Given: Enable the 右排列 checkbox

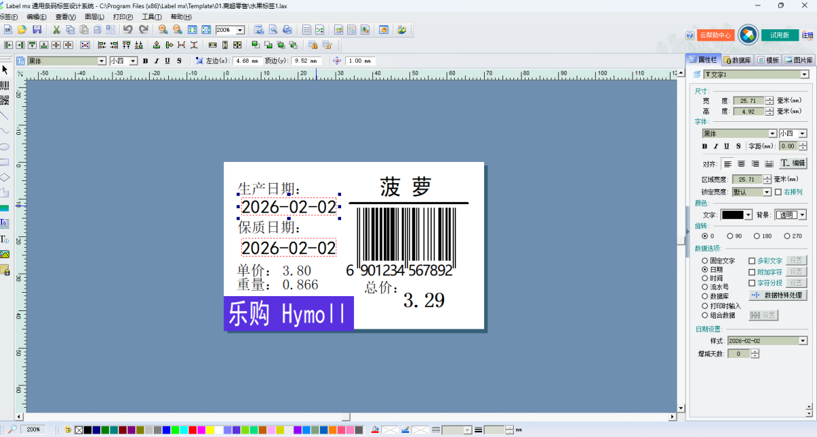Looking at the screenshot, I should [x=778, y=192].
